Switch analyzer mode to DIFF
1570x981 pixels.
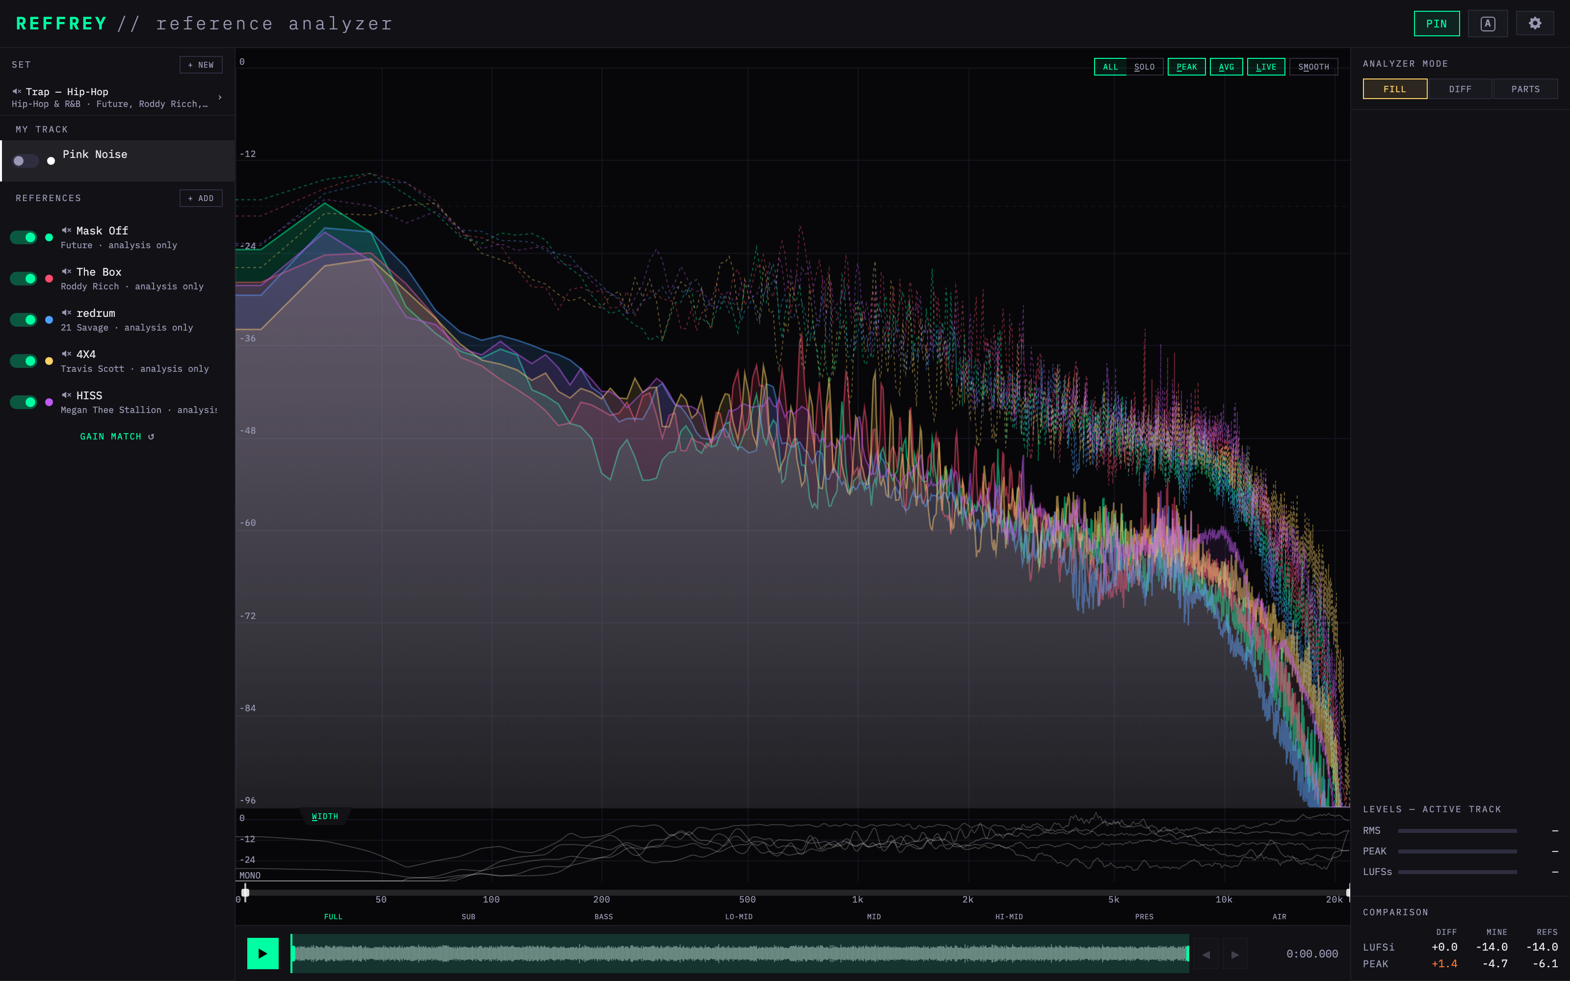[1460, 89]
